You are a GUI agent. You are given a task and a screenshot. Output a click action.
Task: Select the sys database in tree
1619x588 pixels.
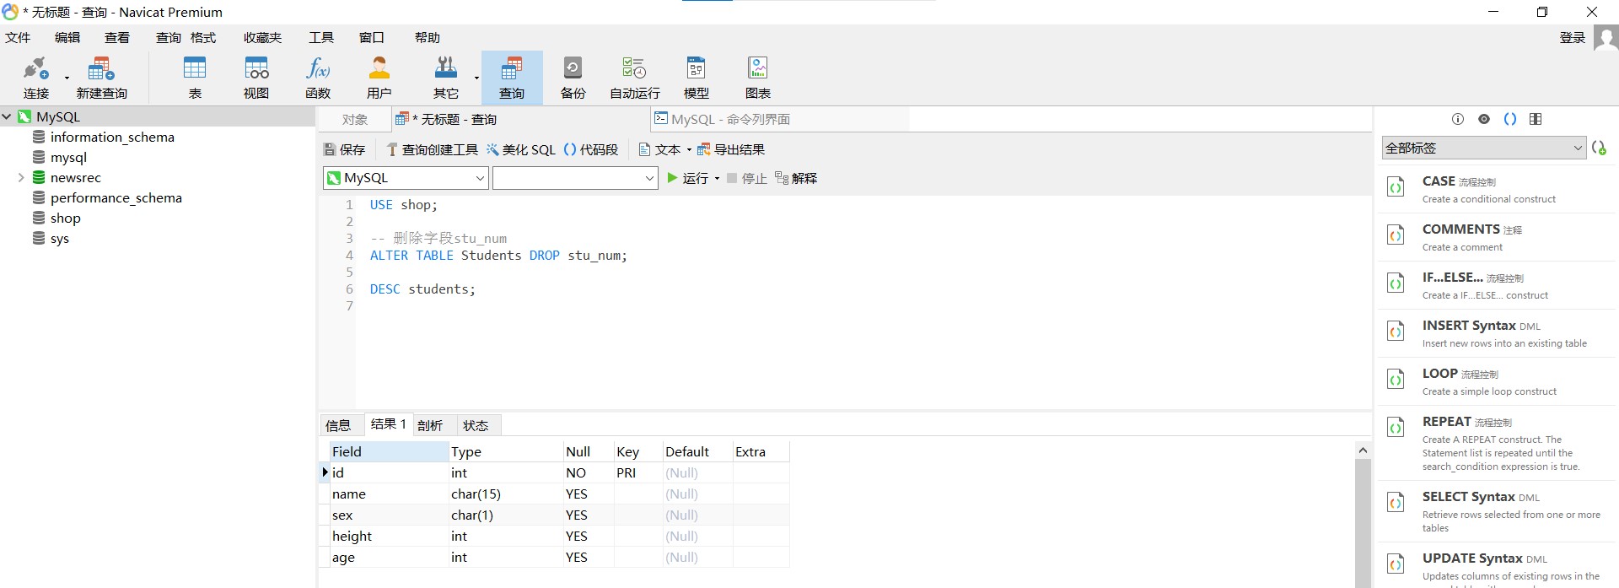[59, 239]
